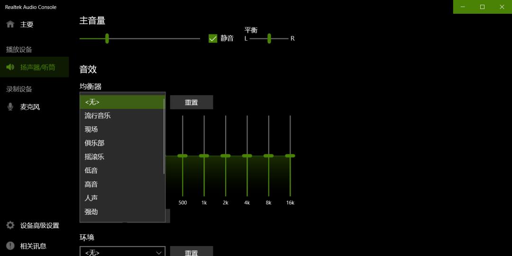Open 相关讯息 in sidebar
Viewport: 512px width, 256px height.
[34, 246]
